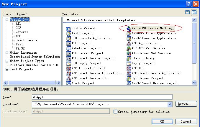Select MFC project type
Screen dimensions: 200x127
point(18,36)
